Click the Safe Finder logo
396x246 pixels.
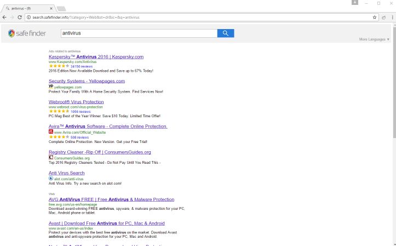(27, 33)
